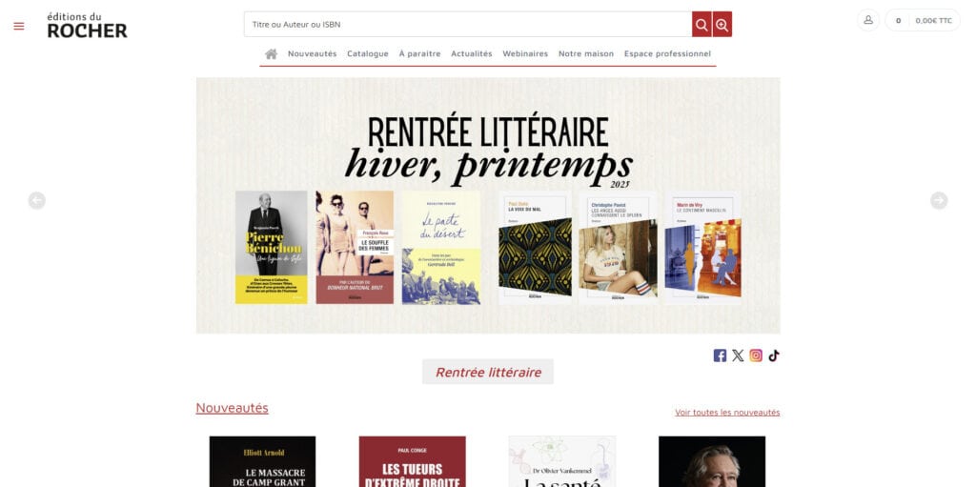Open the Instagram icon

point(756,355)
